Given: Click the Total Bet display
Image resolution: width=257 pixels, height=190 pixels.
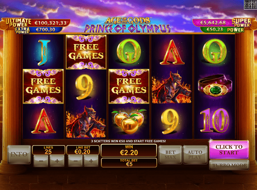Looking at the screenshot, I should tap(129, 163).
